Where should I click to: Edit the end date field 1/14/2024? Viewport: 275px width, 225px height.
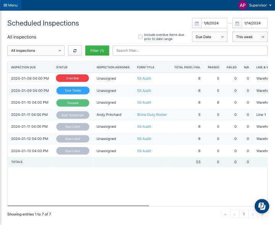[x=254, y=23]
